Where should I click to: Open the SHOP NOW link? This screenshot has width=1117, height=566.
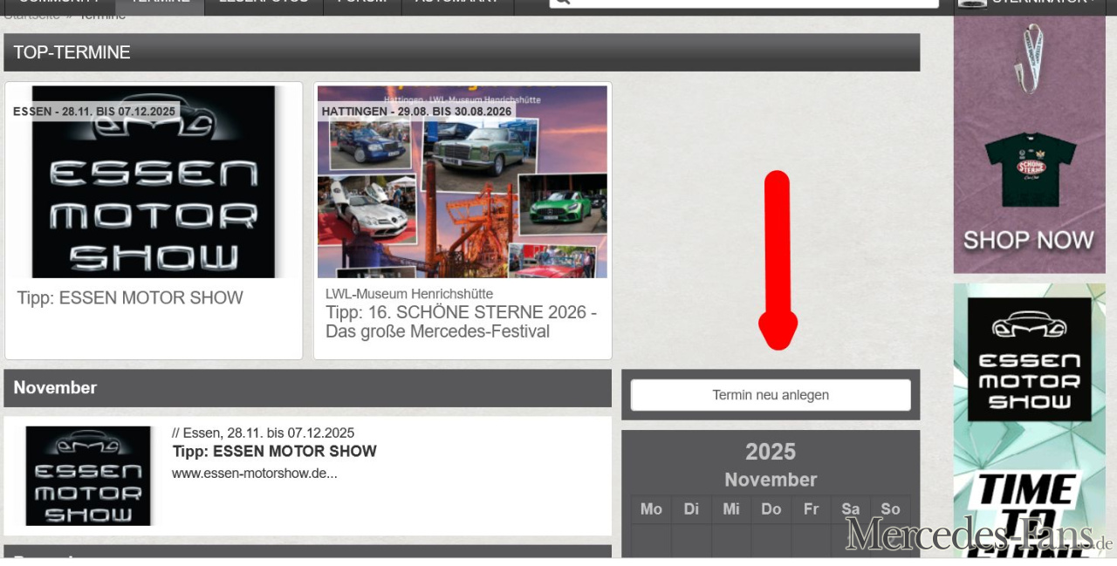click(1029, 240)
